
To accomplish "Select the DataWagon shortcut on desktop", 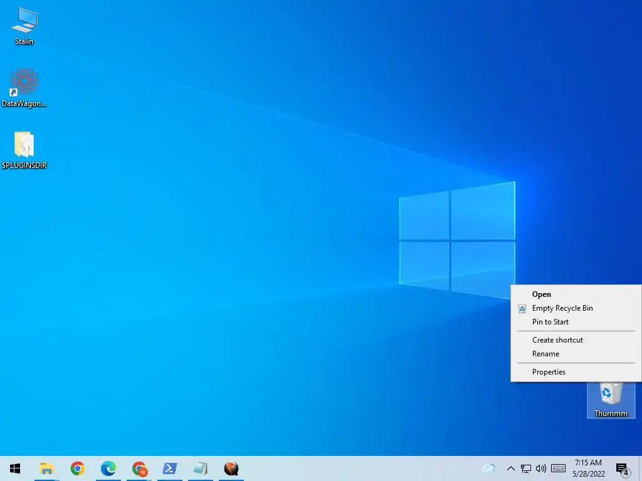I will (24, 88).
